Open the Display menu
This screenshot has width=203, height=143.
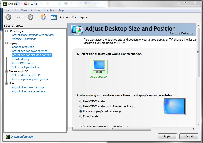click(49, 10)
